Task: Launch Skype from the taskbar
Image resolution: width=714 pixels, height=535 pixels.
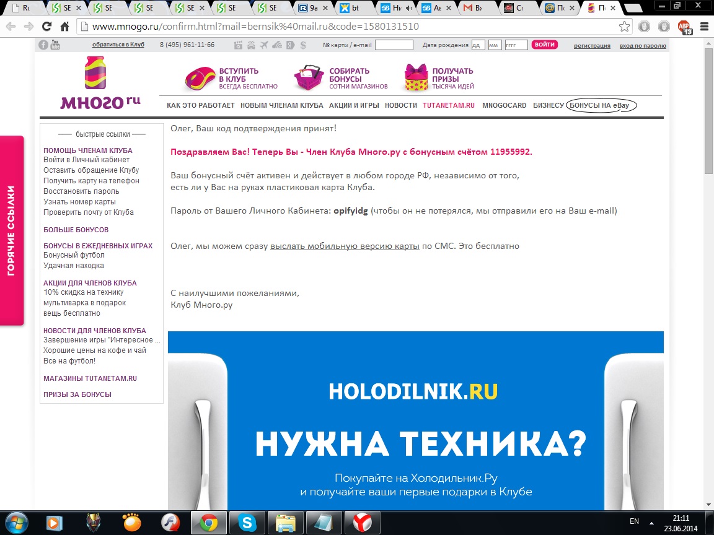Action: (247, 523)
